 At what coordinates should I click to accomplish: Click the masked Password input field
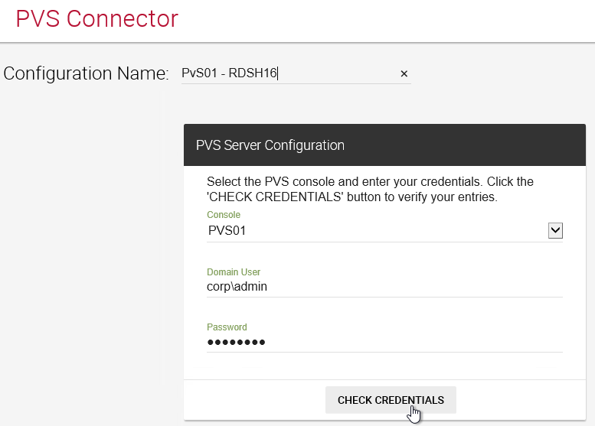click(384, 342)
